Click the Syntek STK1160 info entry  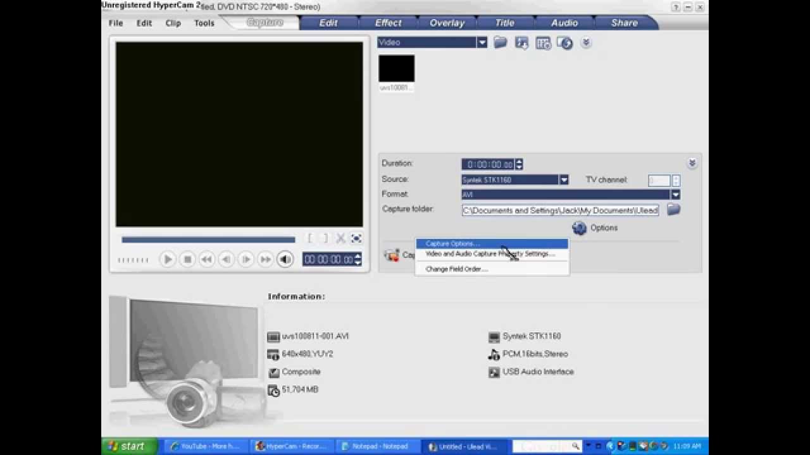(532, 337)
